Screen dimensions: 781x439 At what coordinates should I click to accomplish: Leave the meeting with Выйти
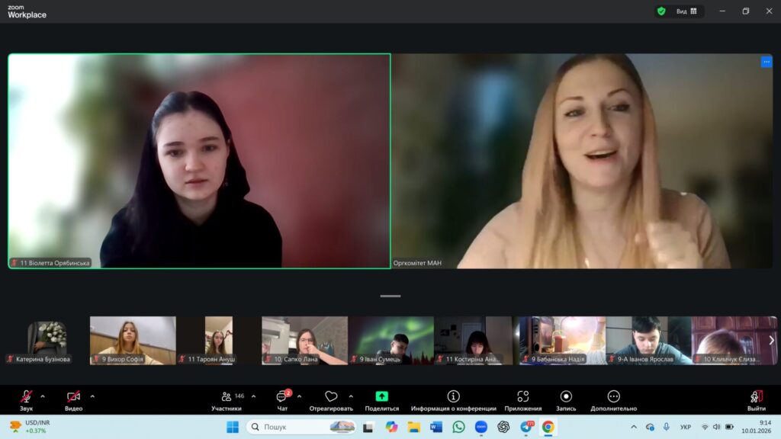[x=756, y=398]
